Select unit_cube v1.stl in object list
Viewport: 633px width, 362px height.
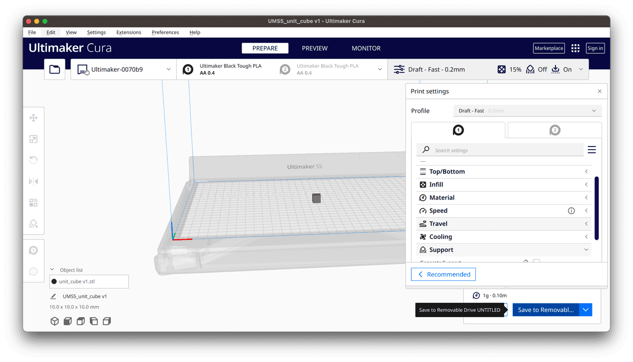click(89, 281)
